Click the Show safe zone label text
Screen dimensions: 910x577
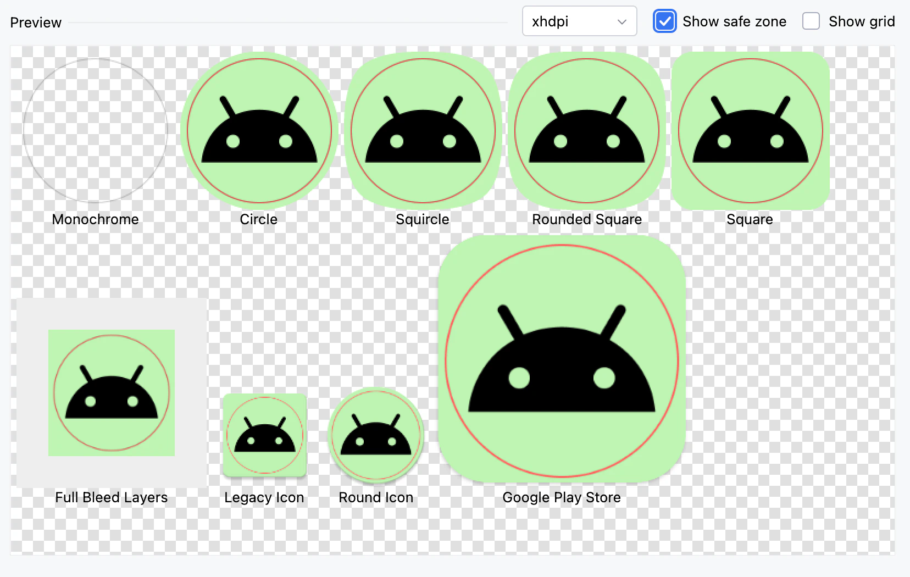735,21
